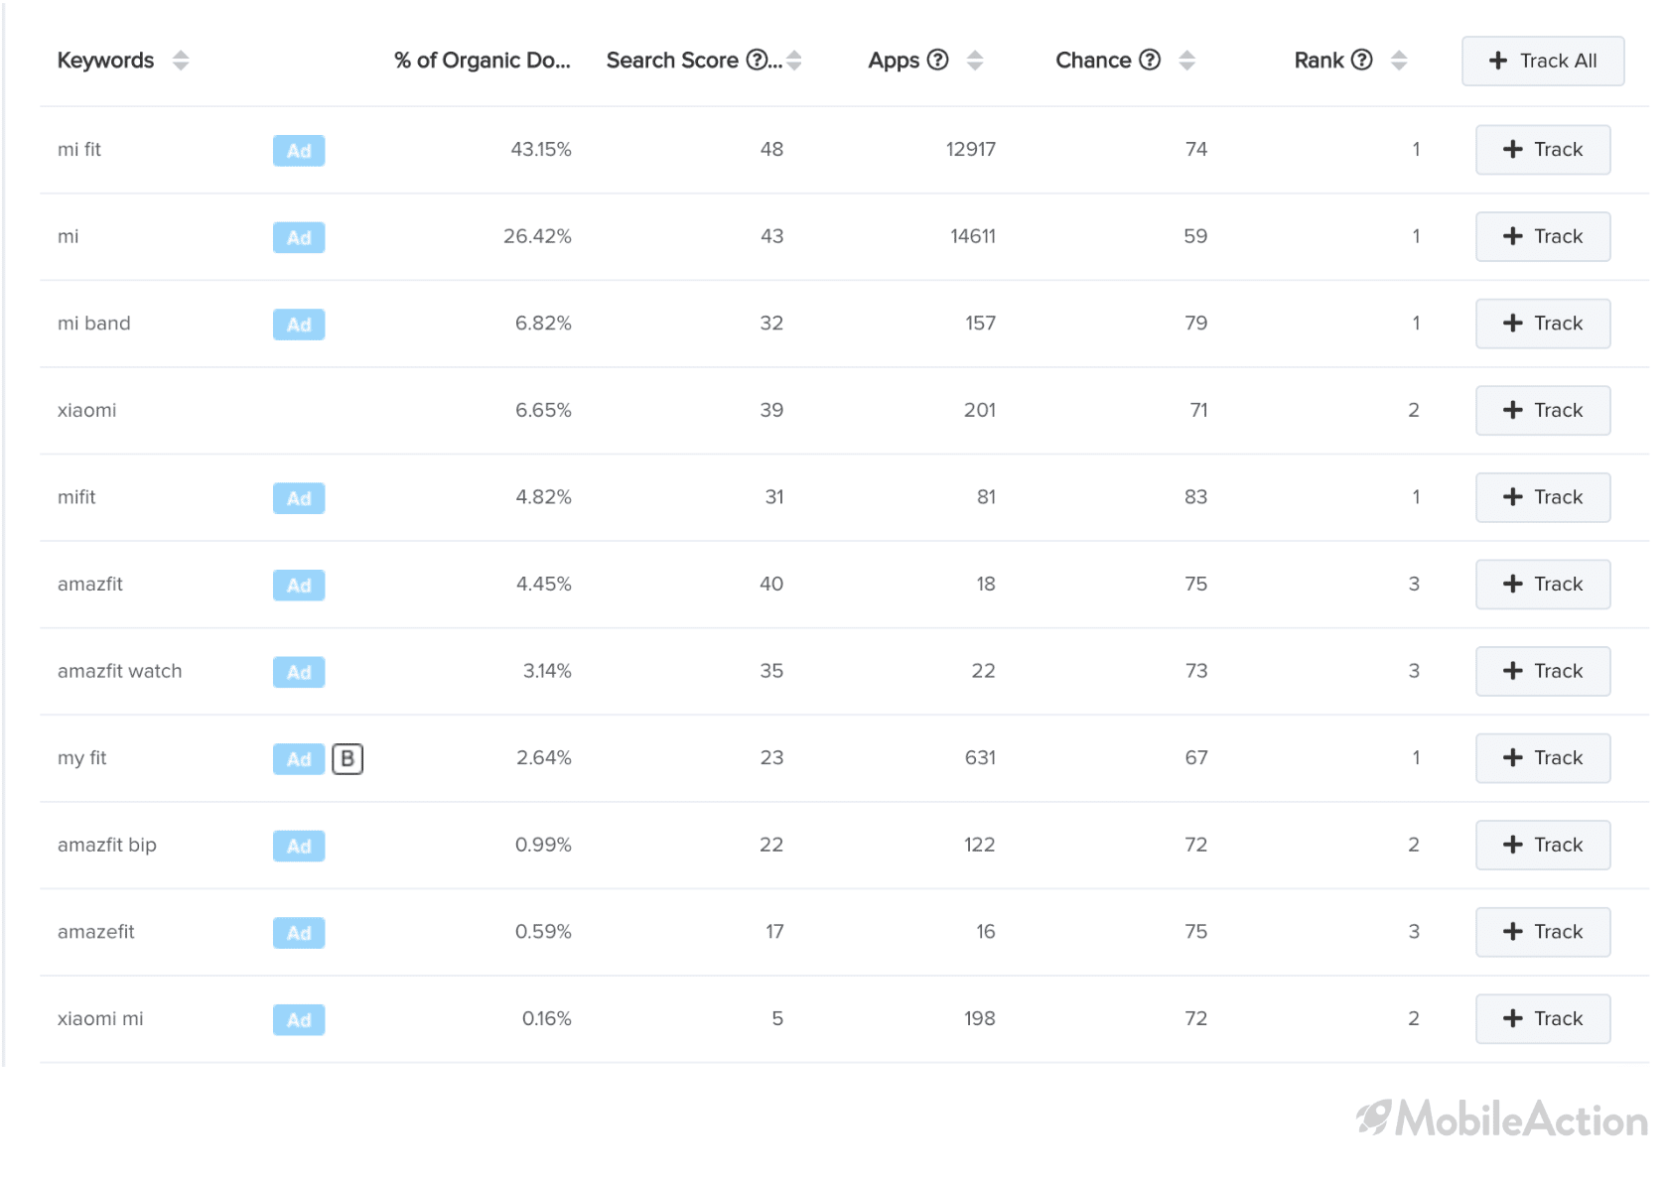Viewport: 1668px width, 1183px height.
Task: Select keyword text 'xiaomi mi'
Action: tap(100, 1018)
